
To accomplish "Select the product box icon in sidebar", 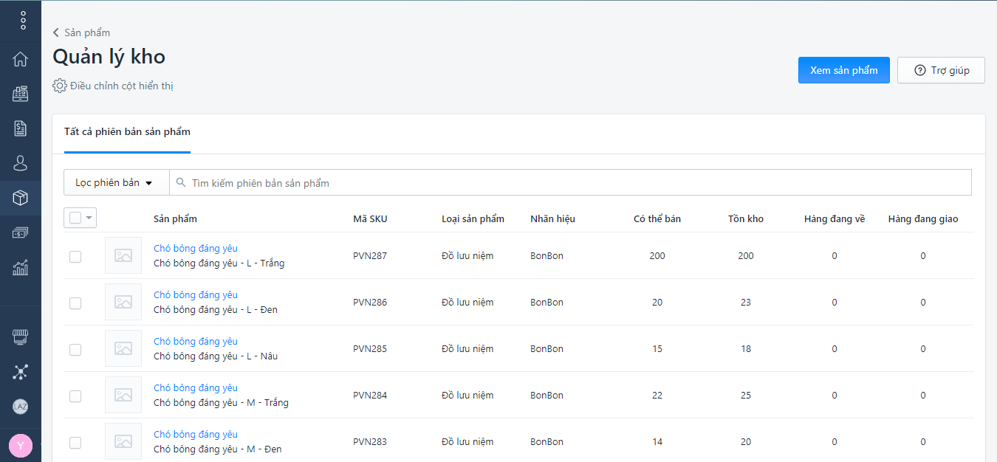I will pyautogui.click(x=21, y=198).
